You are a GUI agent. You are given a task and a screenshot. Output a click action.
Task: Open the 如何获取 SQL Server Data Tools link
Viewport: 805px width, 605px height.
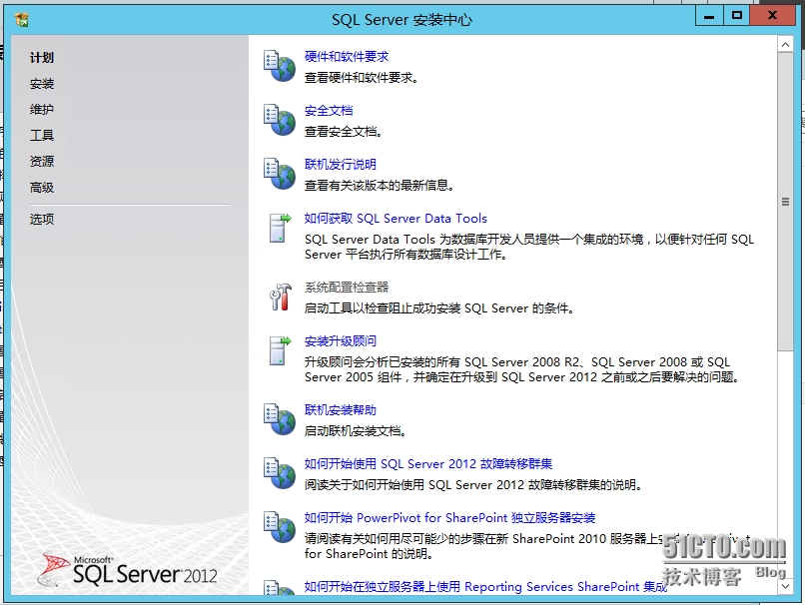point(397,218)
